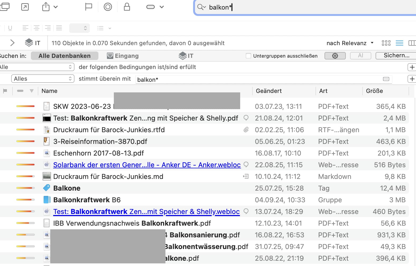This screenshot has height=266, width=416.
Task: Click the search settings gear button
Action: 335,56
